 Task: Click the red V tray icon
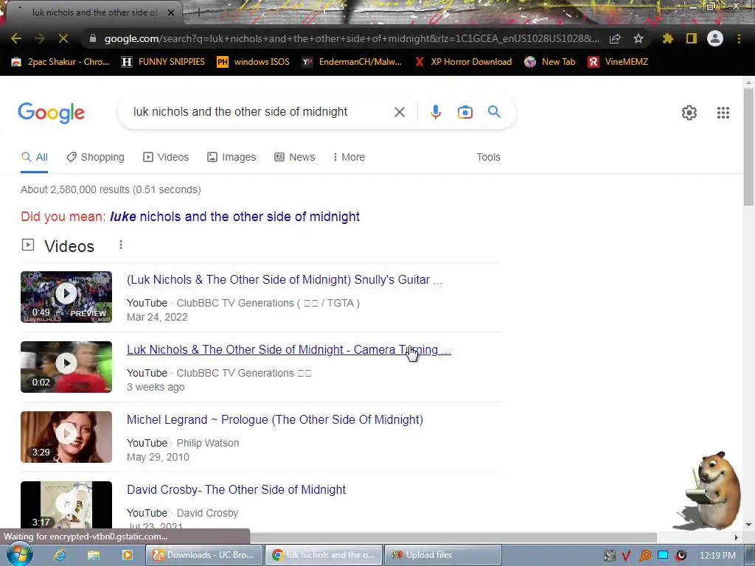coord(626,556)
